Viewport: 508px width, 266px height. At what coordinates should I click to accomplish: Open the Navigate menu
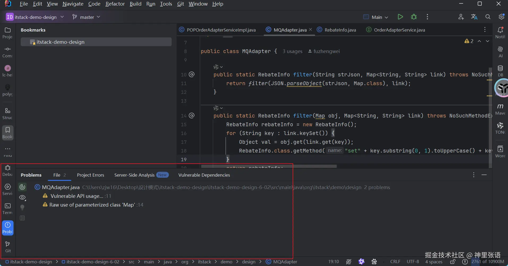[x=73, y=4]
